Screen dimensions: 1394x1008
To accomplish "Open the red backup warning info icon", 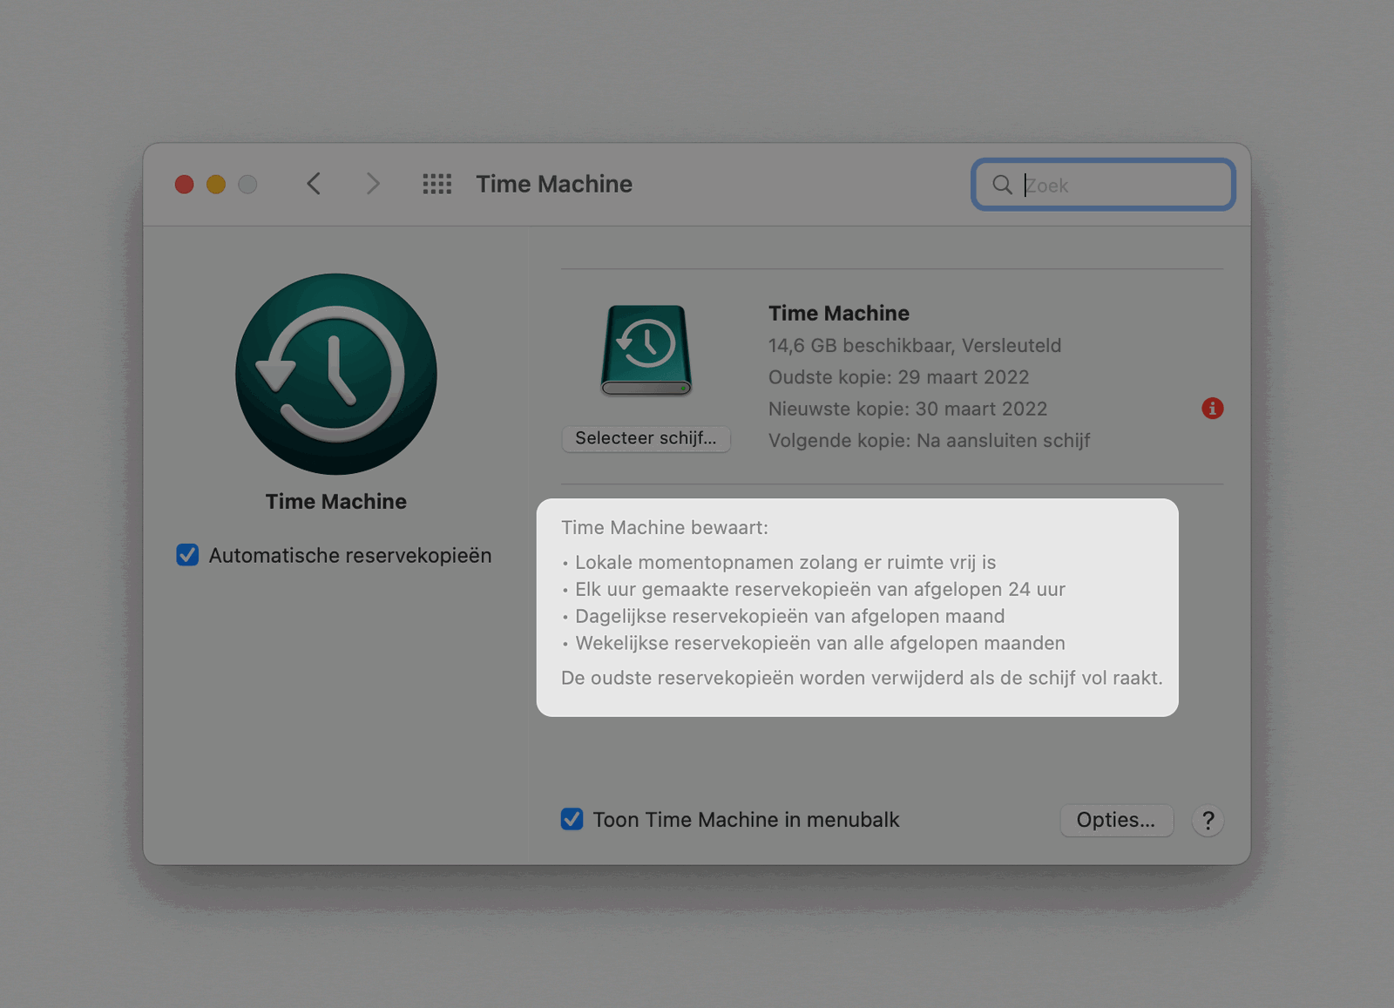I will [1212, 409].
